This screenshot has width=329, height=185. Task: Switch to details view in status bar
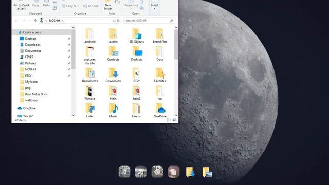click(x=169, y=120)
